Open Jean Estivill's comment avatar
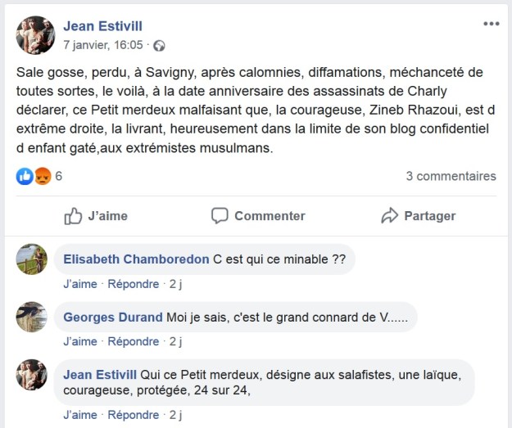This screenshot has height=428, width=512. point(32,374)
